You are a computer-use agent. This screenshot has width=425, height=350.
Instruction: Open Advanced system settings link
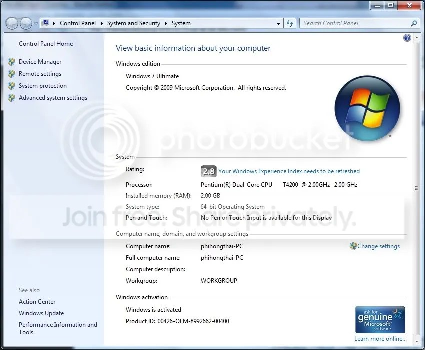point(53,98)
